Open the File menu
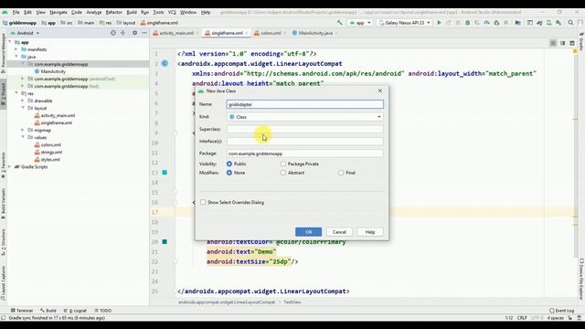 [16, 12]
